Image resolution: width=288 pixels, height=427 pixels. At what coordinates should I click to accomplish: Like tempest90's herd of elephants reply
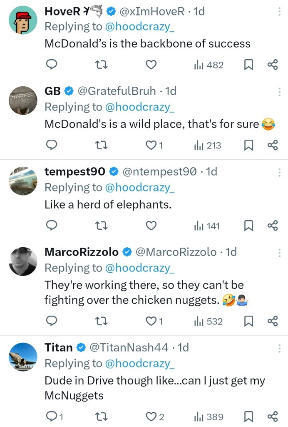pyautogui.click(x=151, y=226)
